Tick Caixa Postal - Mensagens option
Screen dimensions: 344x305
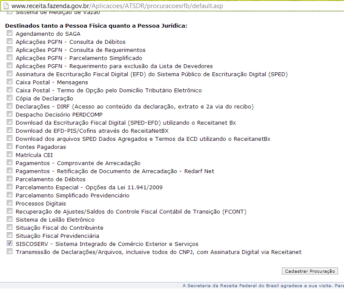click(x=9, y=82)
